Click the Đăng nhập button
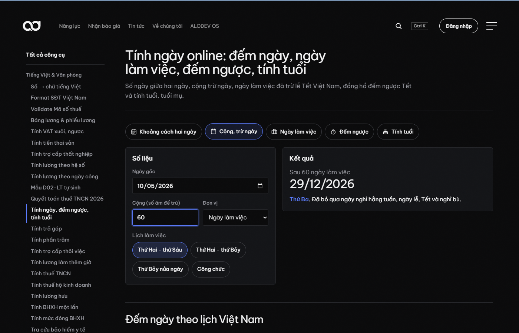The image size is (519, 333). coord(459,26)
